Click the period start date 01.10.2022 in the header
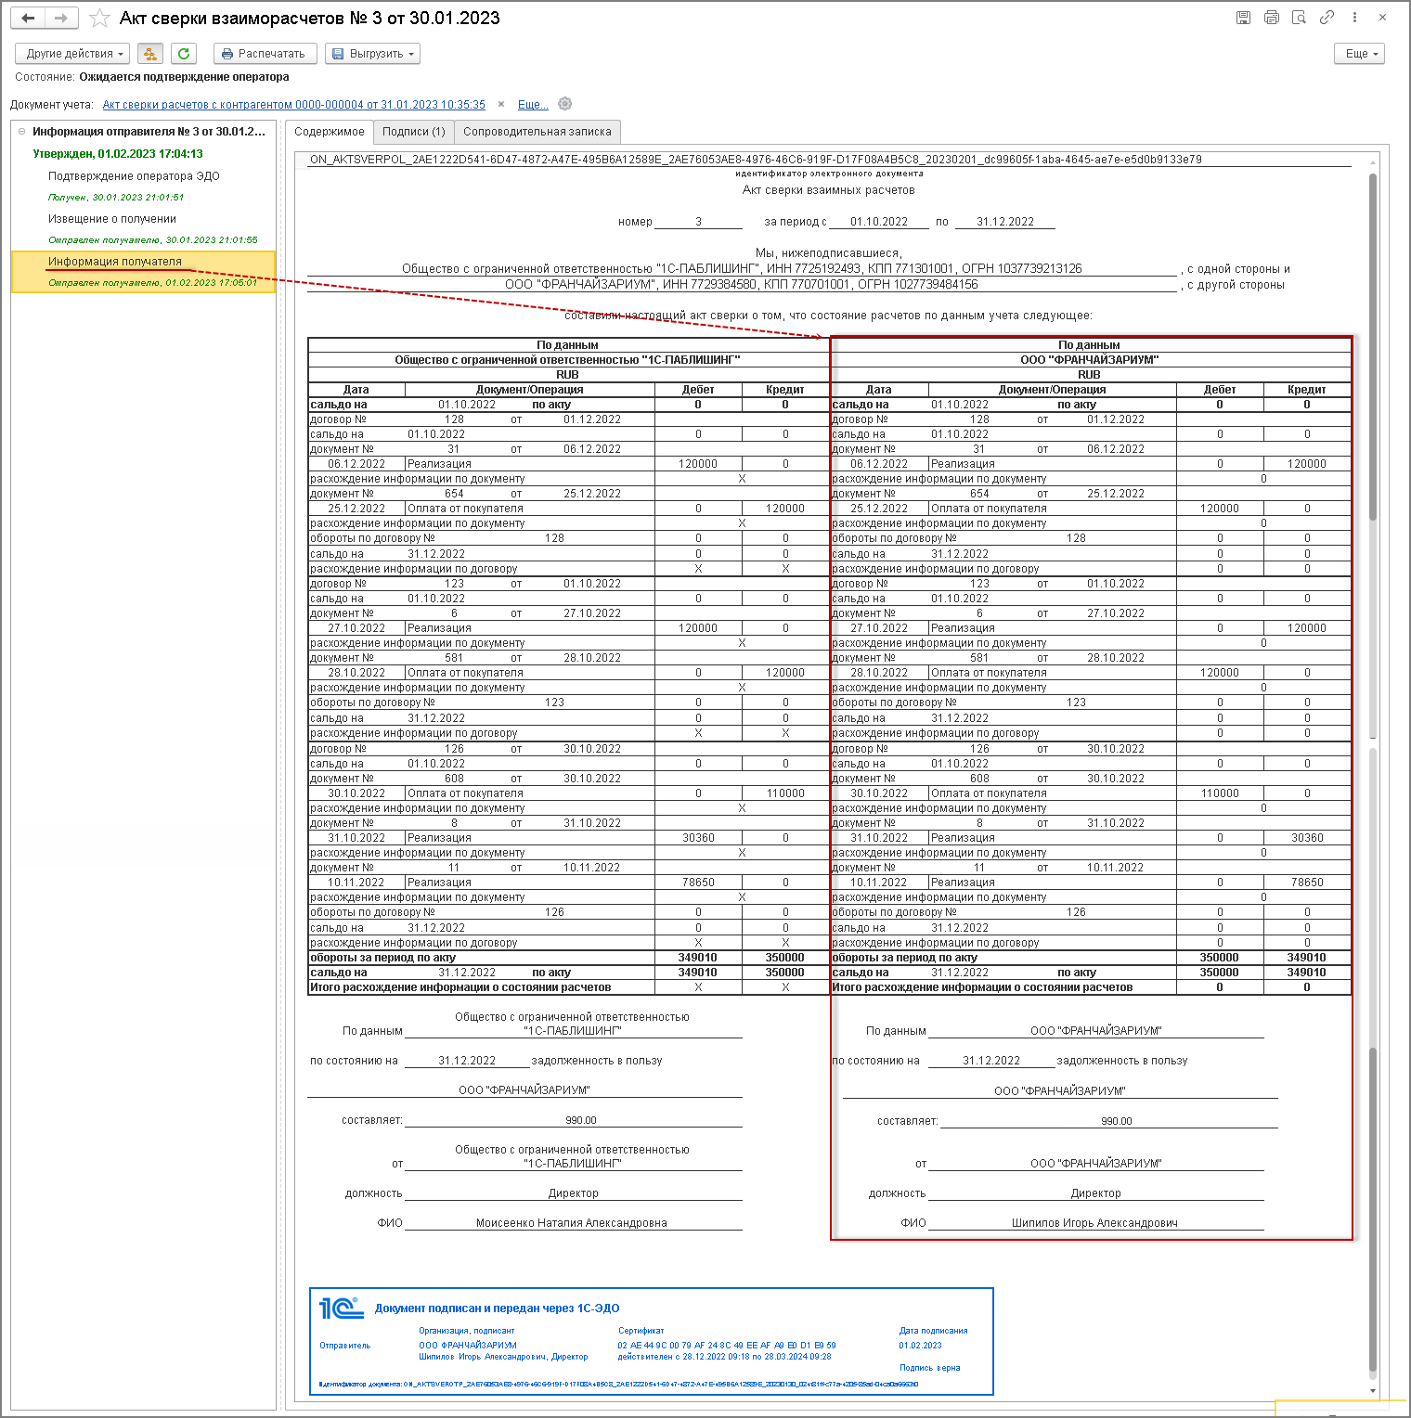Screen dimensions: 1411x1418 (879, 222)
